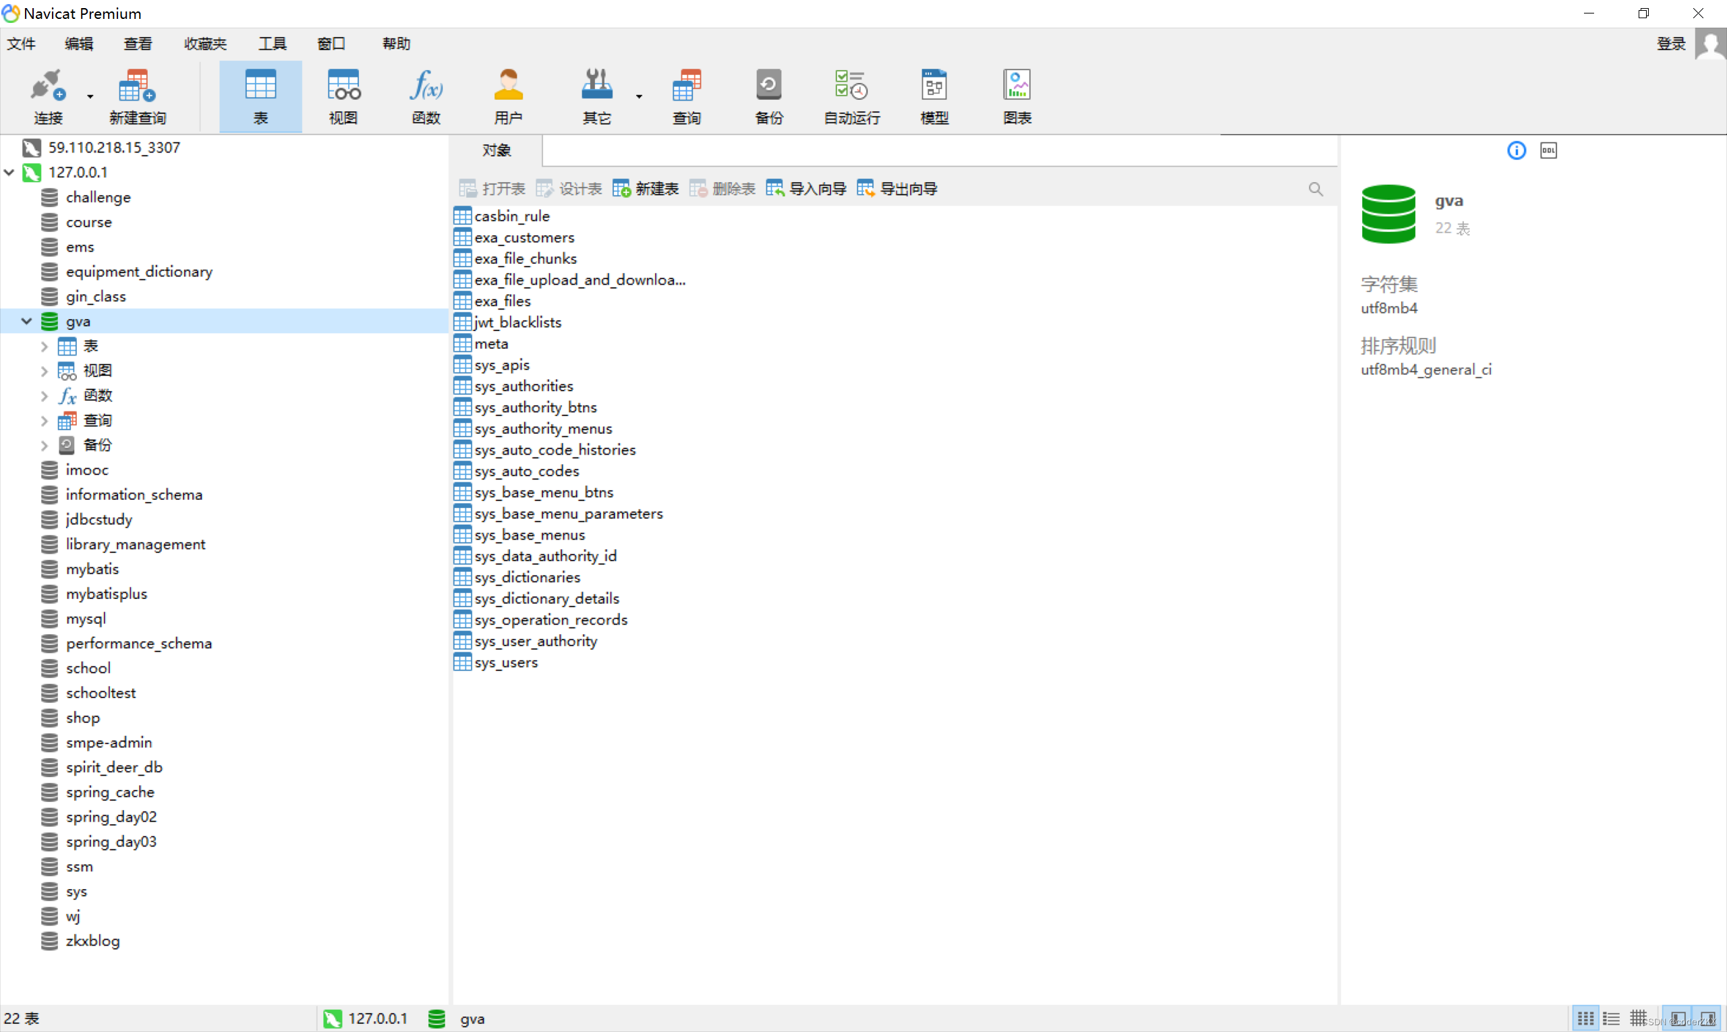Select the sys_users table
This screenshot has height=1032, width=1727.
coord(506,663)
